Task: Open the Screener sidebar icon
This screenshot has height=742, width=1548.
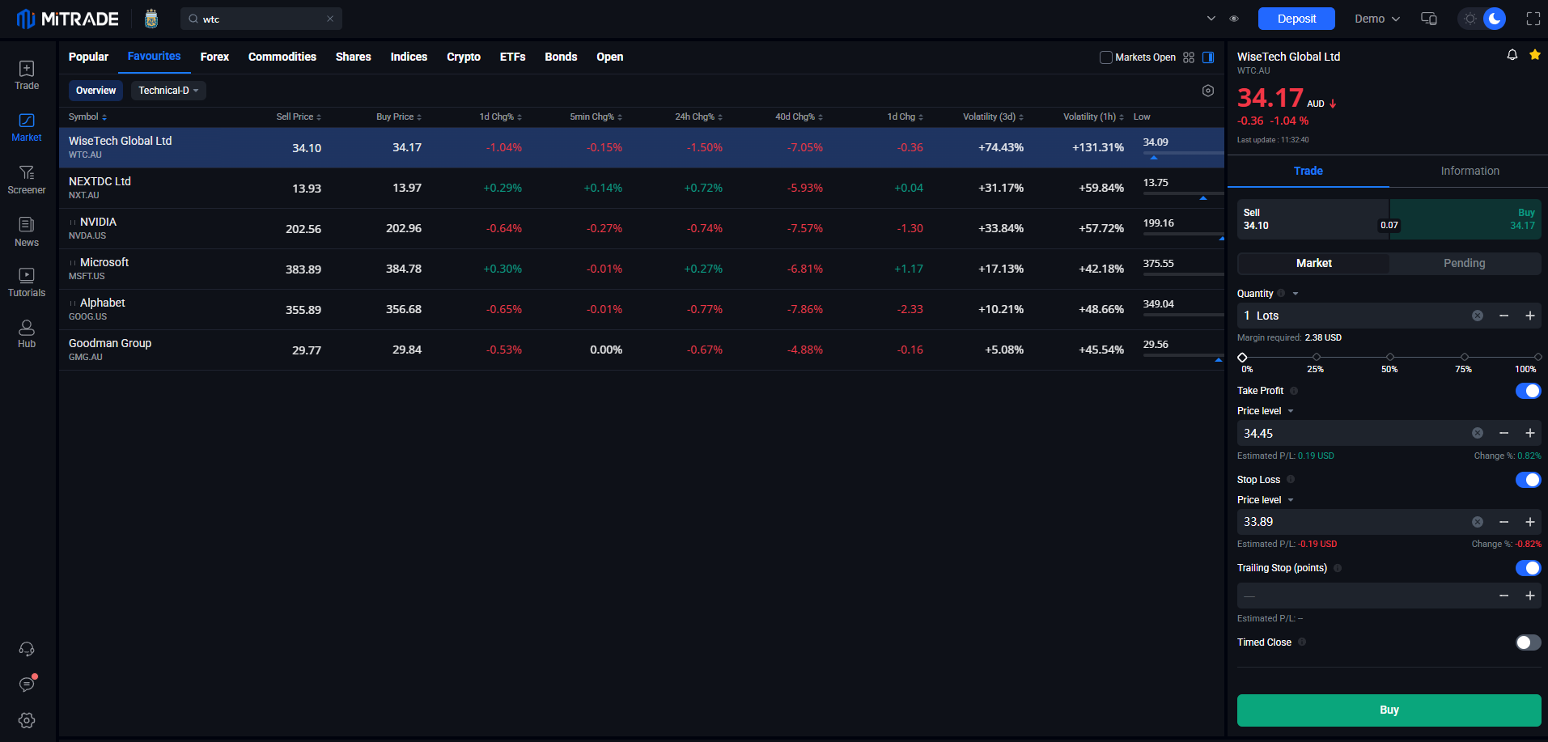Action: pyautogui.click(x=27, y=180)
